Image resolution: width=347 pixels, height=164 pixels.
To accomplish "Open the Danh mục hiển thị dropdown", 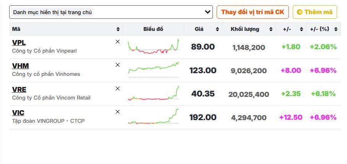I will pos(111,12).
